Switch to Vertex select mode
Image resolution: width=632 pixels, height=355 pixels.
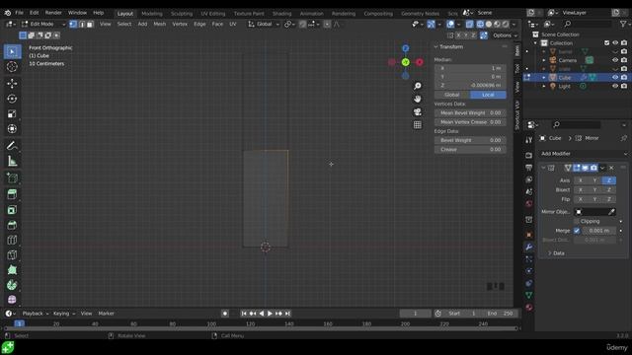tap(73, 24)
